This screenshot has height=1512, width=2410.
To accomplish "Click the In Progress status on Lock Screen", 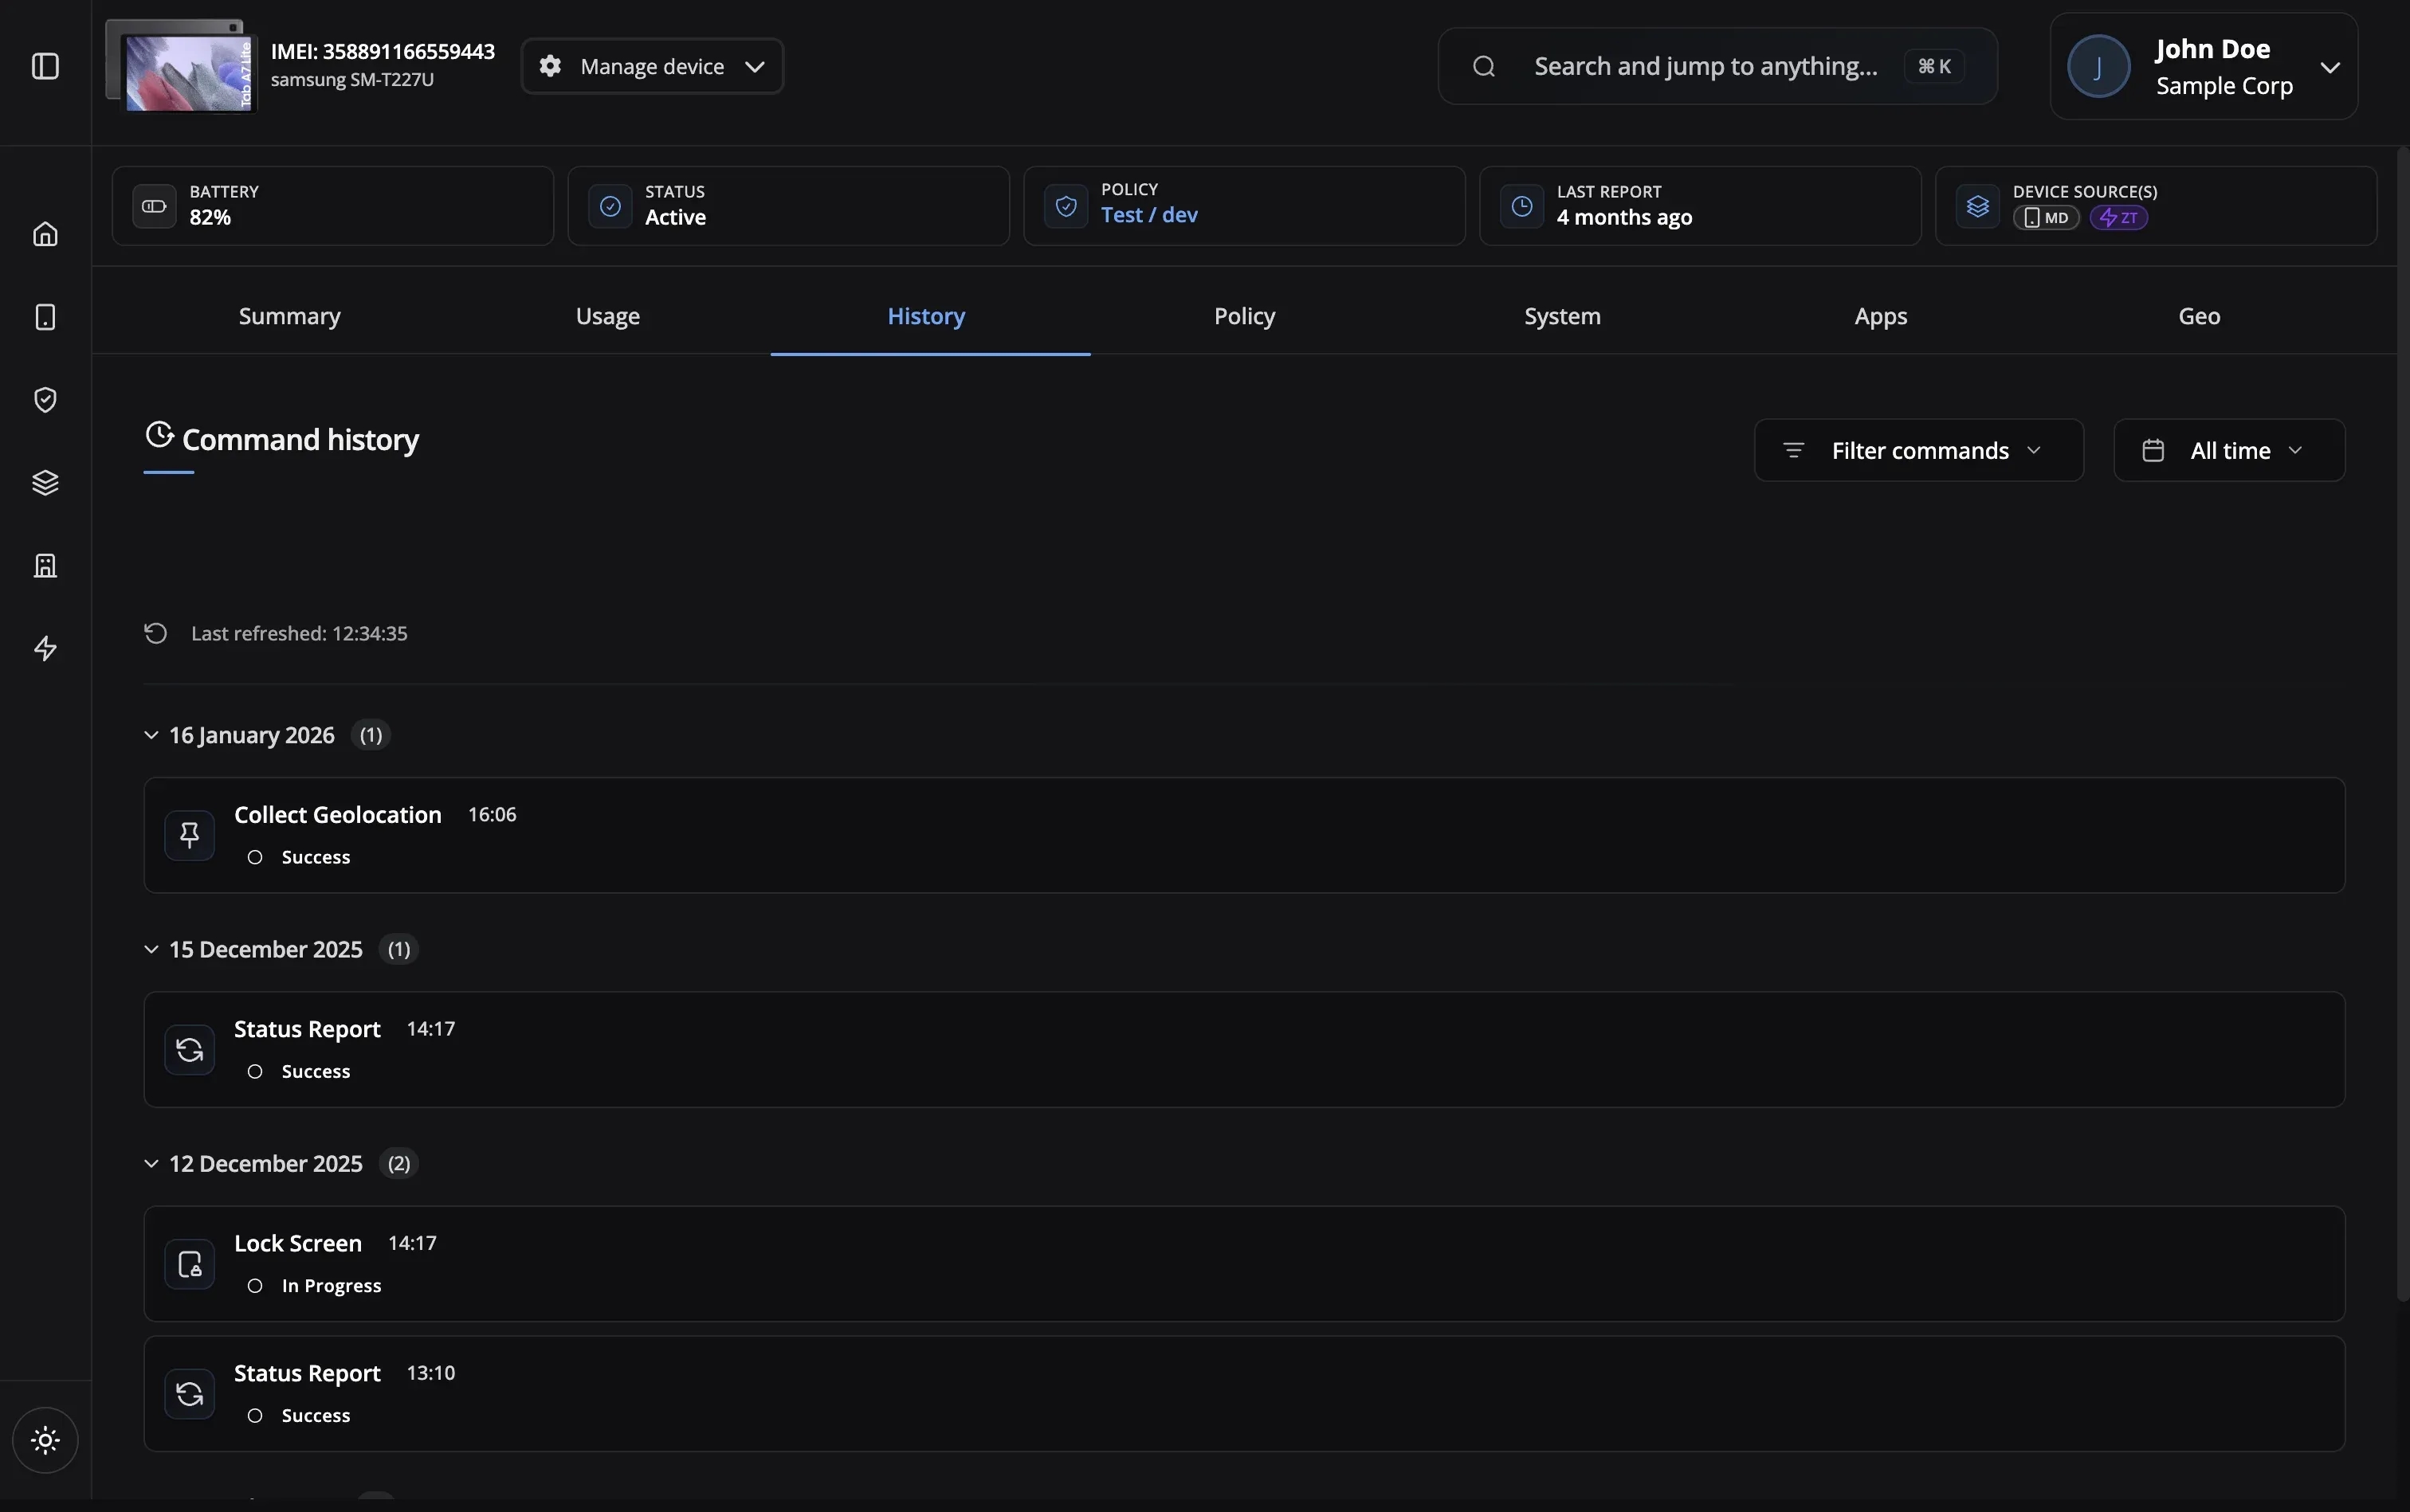I will pos(332,1285).
